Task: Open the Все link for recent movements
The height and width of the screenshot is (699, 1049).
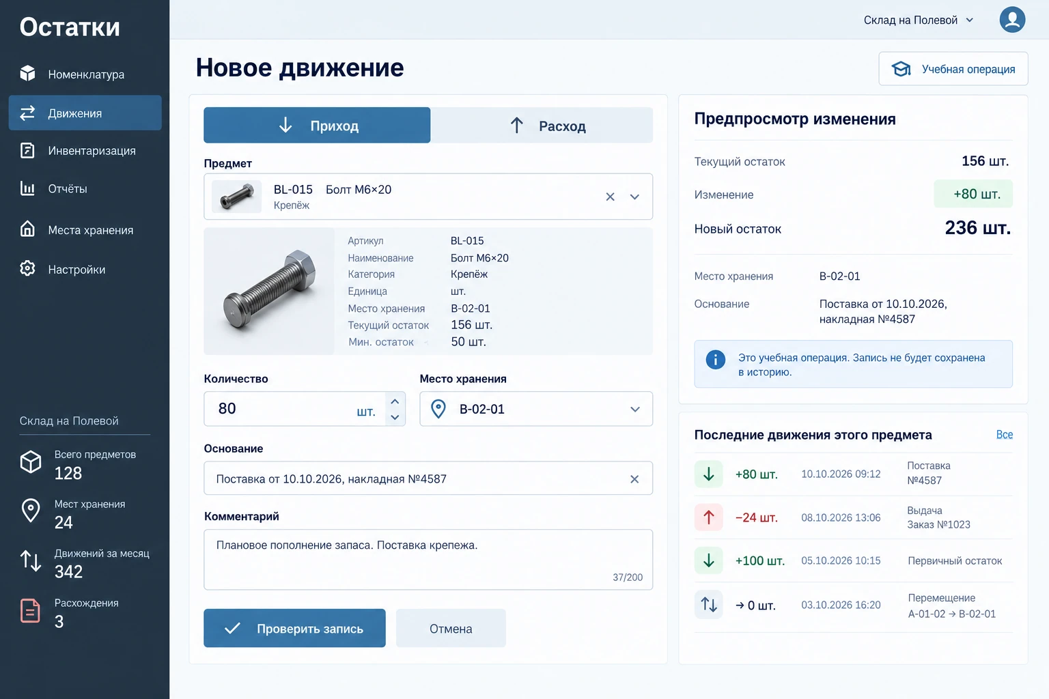Action: tap(1004, 435)
